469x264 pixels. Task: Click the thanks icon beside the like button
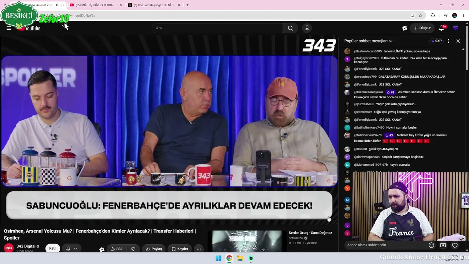pyautogui.click(x=102, y=249)
